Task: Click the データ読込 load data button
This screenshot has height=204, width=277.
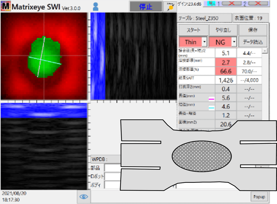Action: (x=253, y=42)
